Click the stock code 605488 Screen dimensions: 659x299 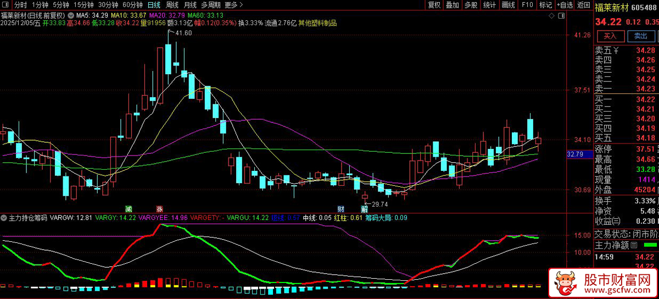click(645, 8)
